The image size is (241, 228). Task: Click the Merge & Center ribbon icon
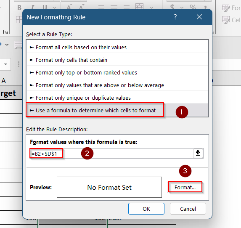pos(139,6)
